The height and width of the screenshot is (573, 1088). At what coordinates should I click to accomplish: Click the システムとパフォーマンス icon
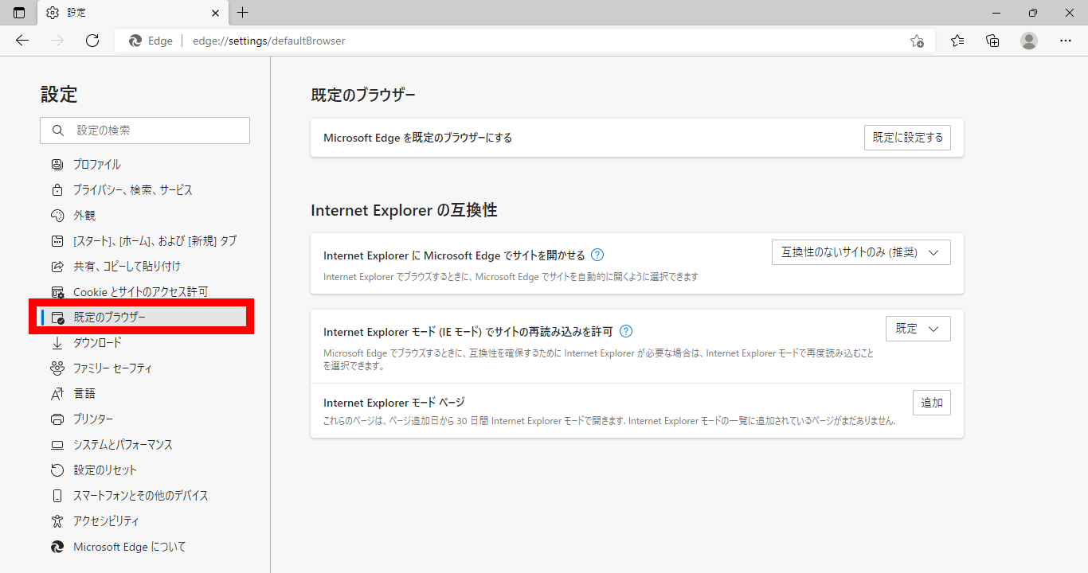57,445
